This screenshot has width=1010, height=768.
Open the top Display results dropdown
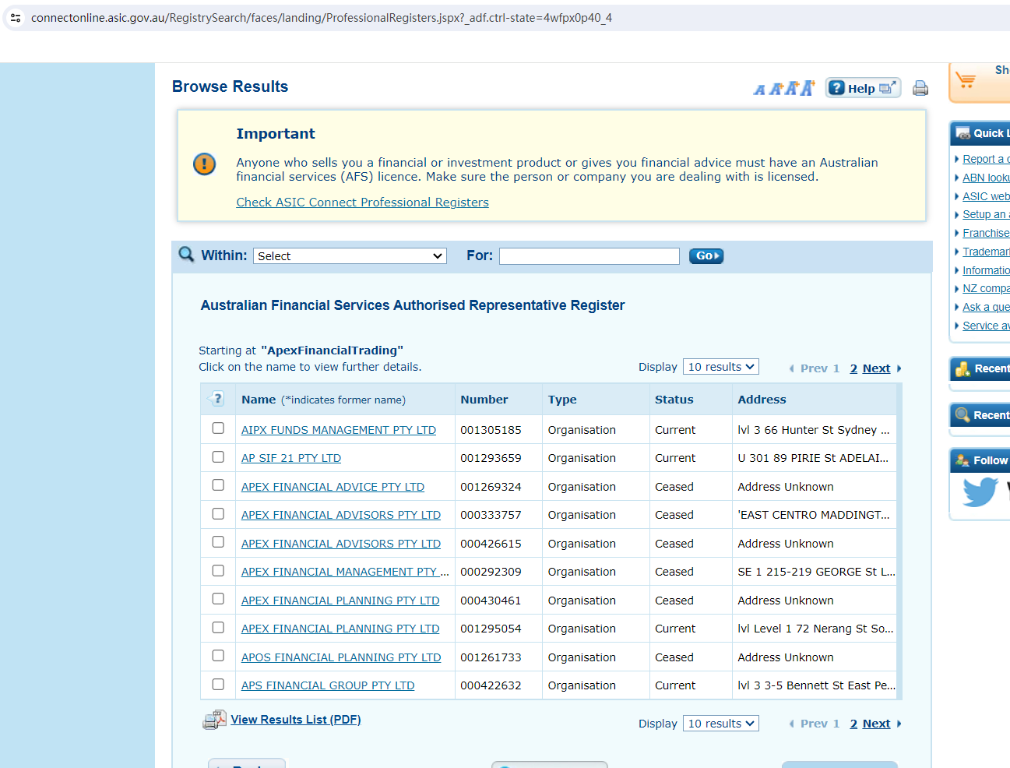tap(720, 367)
